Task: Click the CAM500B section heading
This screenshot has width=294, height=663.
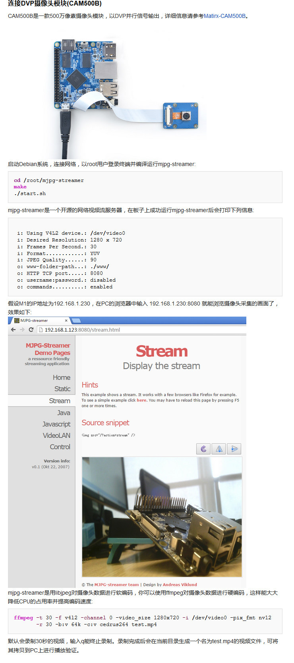Action: pyautogui.click(x=55, y=4)
